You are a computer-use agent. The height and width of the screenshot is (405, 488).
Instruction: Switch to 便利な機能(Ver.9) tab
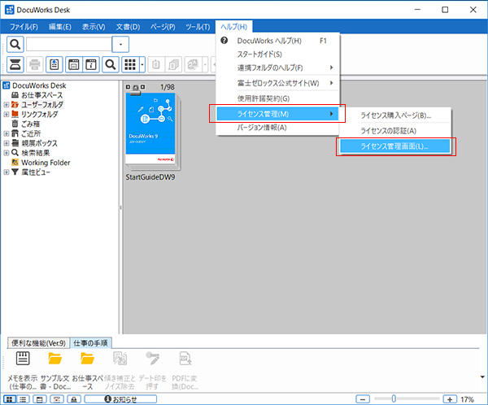coord(38,343)
